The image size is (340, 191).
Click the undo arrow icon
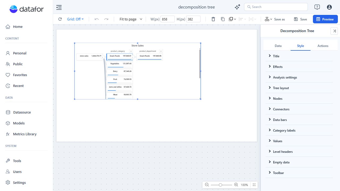(x=97, y=19)
